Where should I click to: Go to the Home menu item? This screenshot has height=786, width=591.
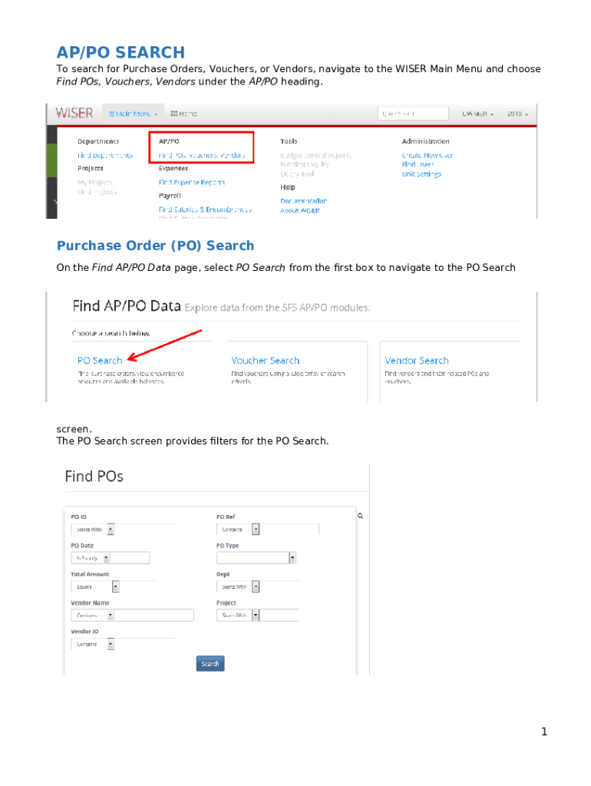pyautogui.click(x=184, y=114)
